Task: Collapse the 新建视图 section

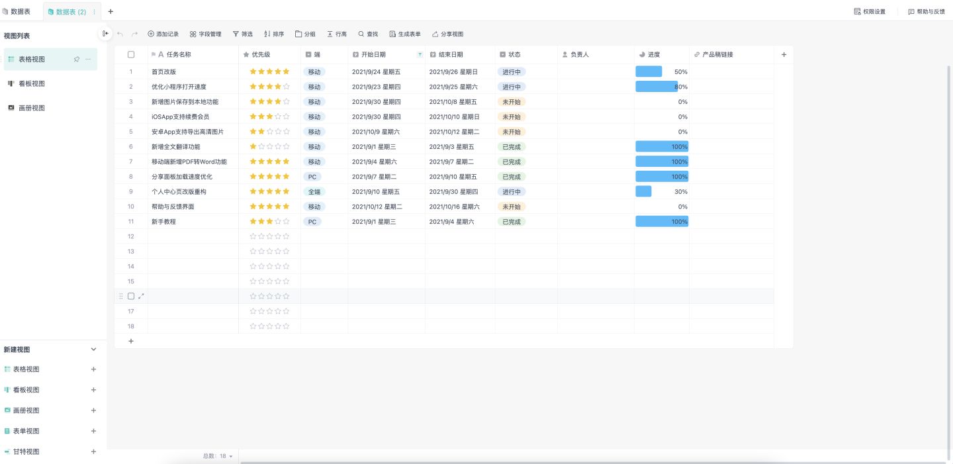Action: pos(93,349)
